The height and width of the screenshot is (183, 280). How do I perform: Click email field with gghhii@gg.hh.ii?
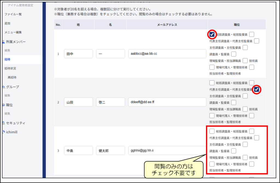pyautogui.click(x=167, y=151)
